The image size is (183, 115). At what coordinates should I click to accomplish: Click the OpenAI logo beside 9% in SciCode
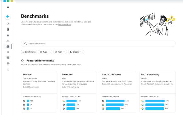[x=24, y=105]
